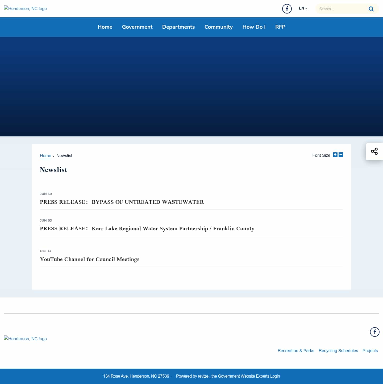Click the OCT 13 date label
The width and height of the screenshot is (383, 384).
pos(45,251)
